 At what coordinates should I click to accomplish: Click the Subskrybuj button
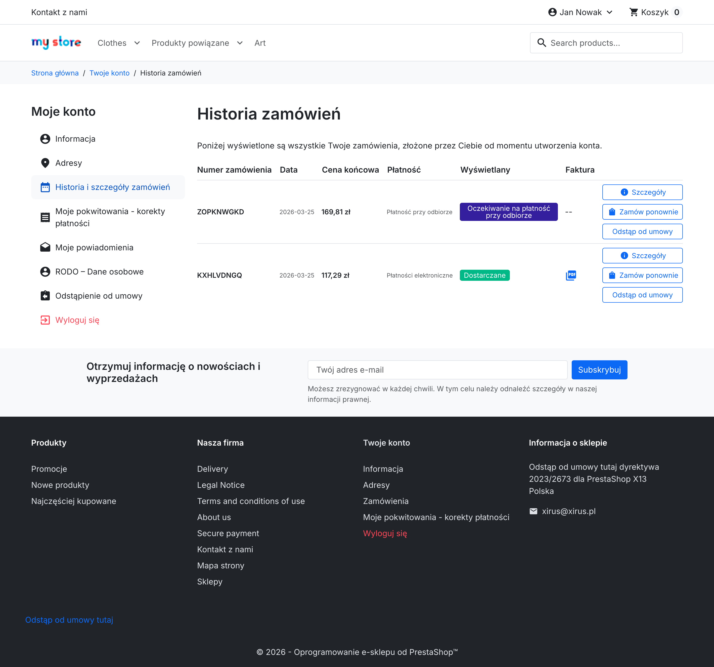coord(599,370)
